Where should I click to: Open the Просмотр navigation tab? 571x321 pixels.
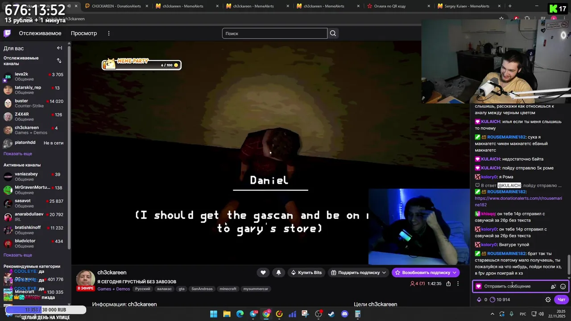pyautogui.click(x=84, y=33)
